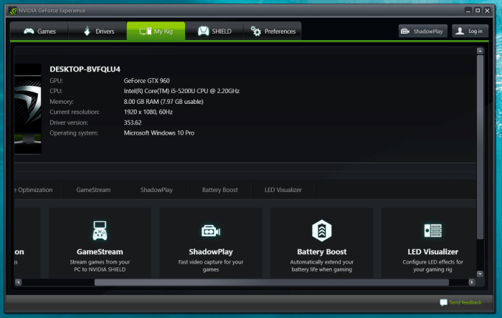Click 'Stream games from your PC' description
The image size is (502, 318).
[100, 266]
